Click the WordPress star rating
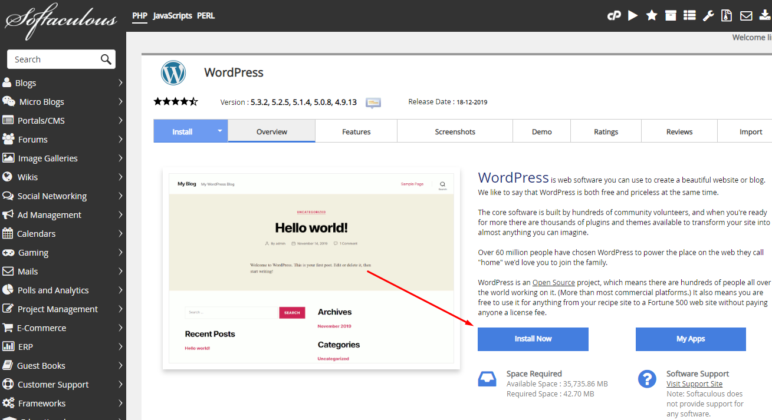Viewport: 772px width, 420px height. [176, 101]
